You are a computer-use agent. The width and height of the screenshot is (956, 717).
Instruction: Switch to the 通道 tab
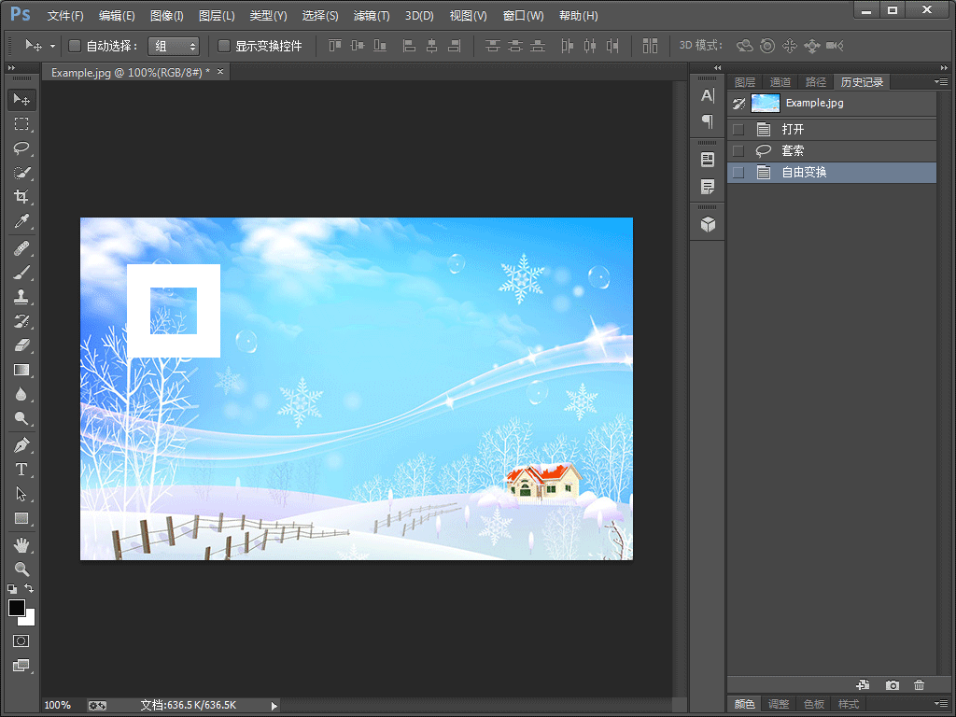[780, 82]
